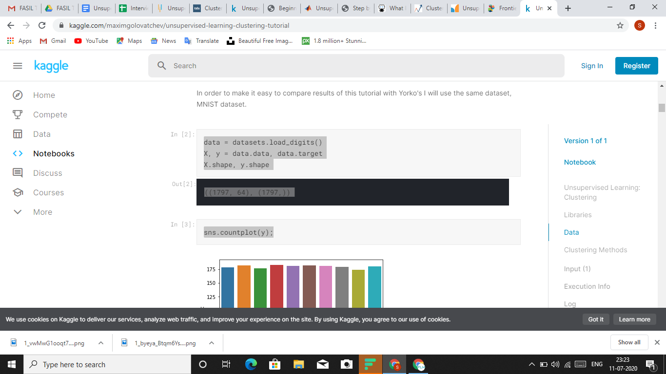Select Notebooks in the Kaggle sidebar
The width and height of the screenshot is (666, 374).
point(54,153)
